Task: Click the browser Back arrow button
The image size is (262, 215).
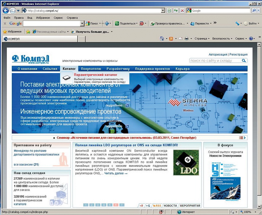Action: click(6, 11)
